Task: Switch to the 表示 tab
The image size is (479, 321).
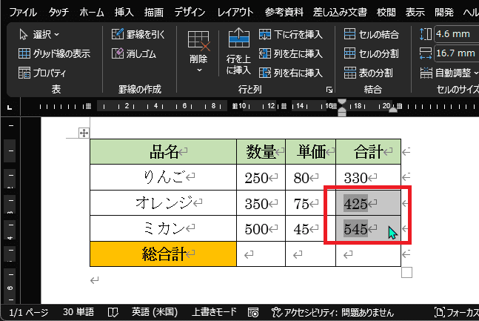Action: (x=415, y=13)
